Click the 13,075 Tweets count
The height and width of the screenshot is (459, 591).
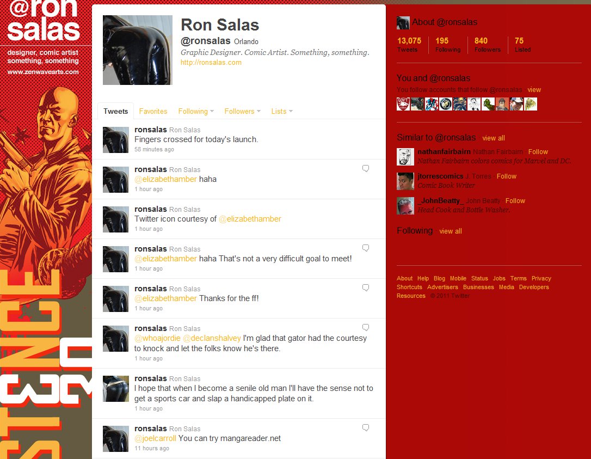pos(409,45)
